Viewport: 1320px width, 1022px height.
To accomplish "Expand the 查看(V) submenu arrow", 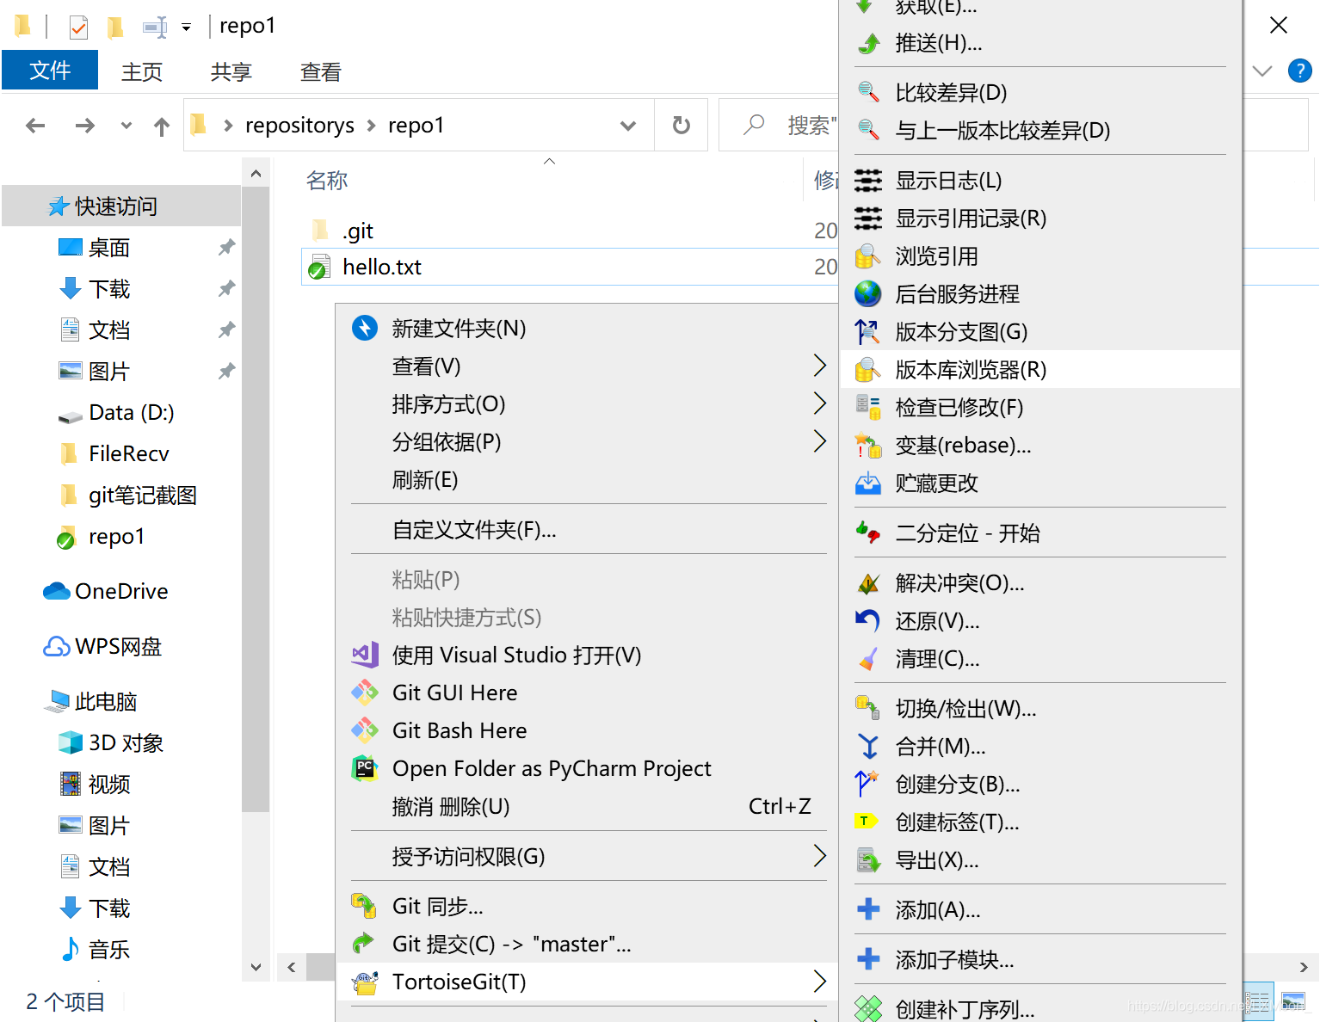I will point(819,366).
